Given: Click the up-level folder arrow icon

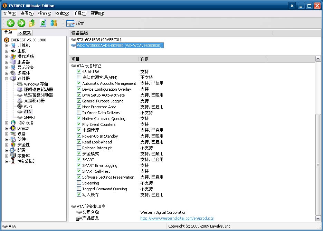Looking at the screenshot, I should coord(32,23).
